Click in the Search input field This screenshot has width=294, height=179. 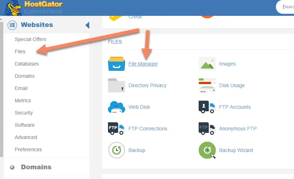pos(287,6)
